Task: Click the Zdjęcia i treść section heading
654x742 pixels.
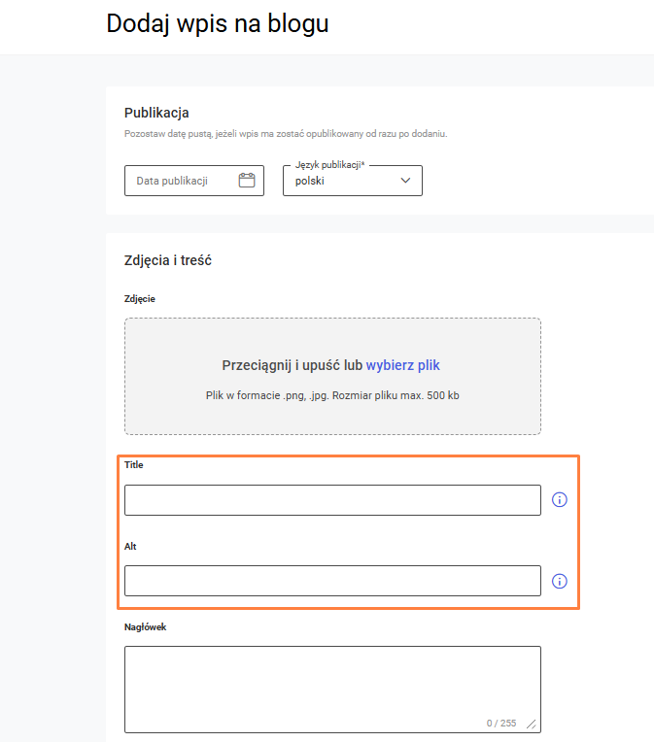Action: click(168, 260)
